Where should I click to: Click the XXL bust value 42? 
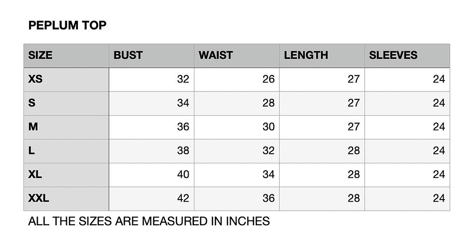pos(183,198)
